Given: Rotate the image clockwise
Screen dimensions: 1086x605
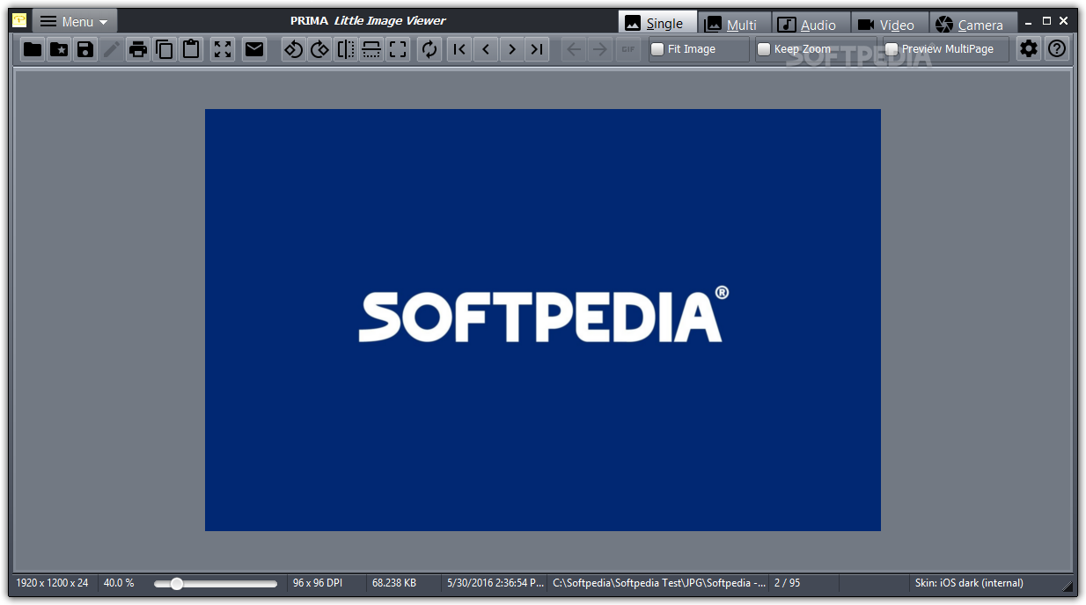Looking at the screenshot, I should [x=319, y=49].
